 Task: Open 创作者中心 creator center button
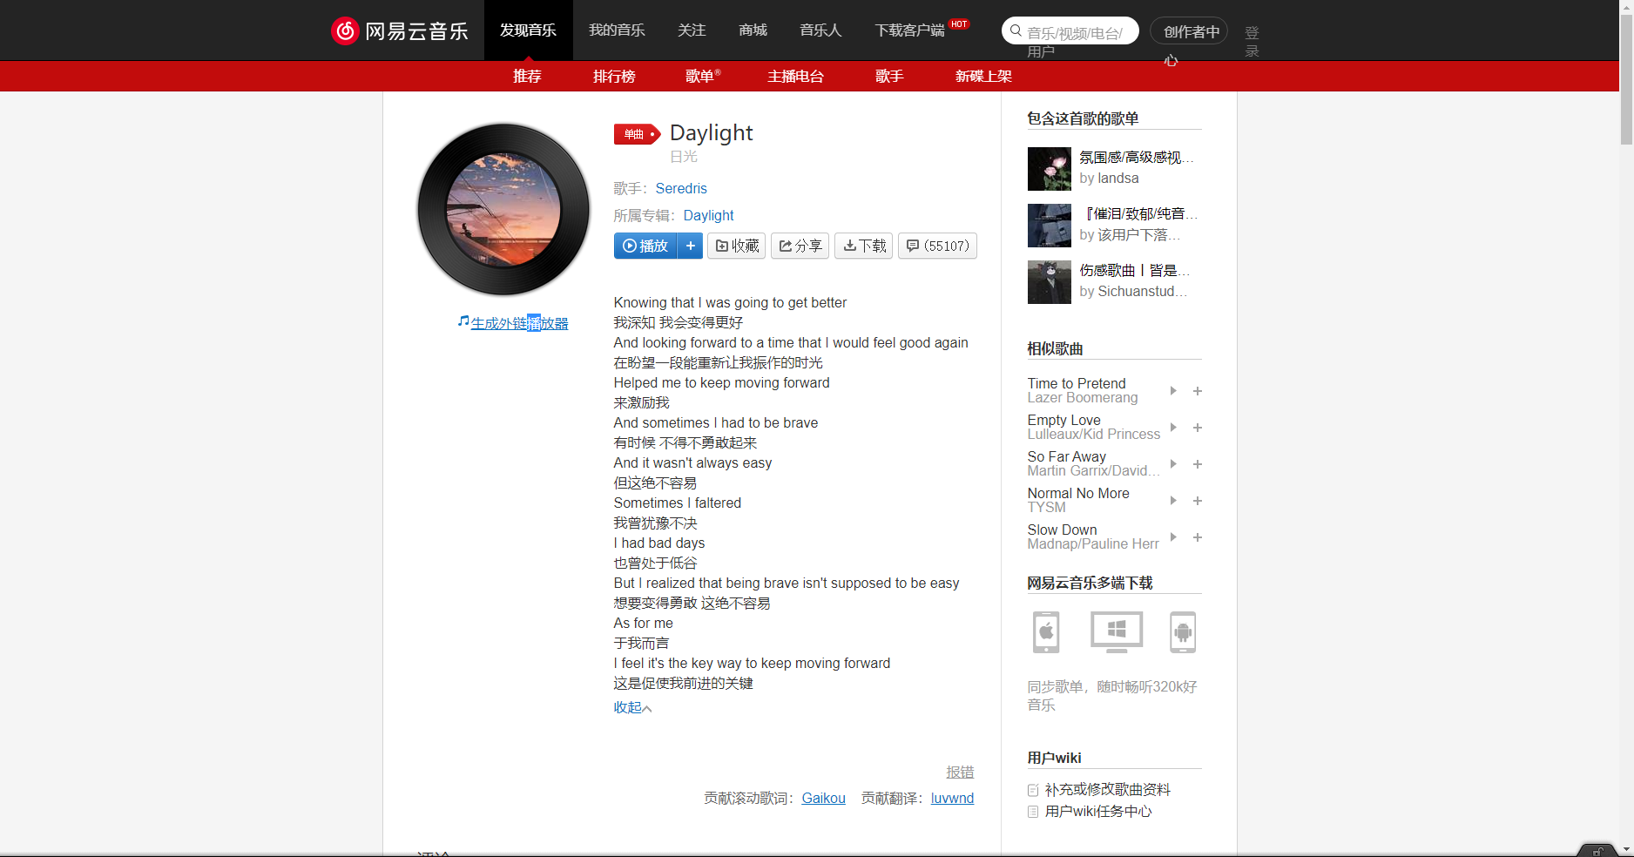(x=1189, y=31)
